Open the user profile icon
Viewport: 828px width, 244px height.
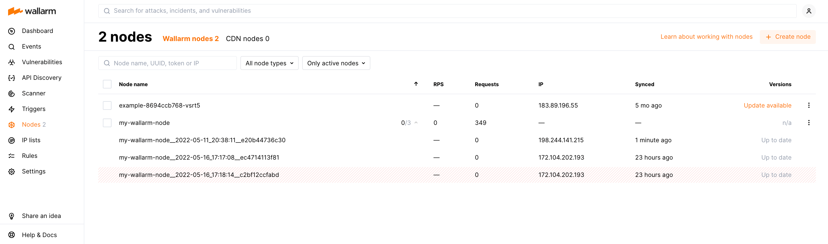point(809,11)
